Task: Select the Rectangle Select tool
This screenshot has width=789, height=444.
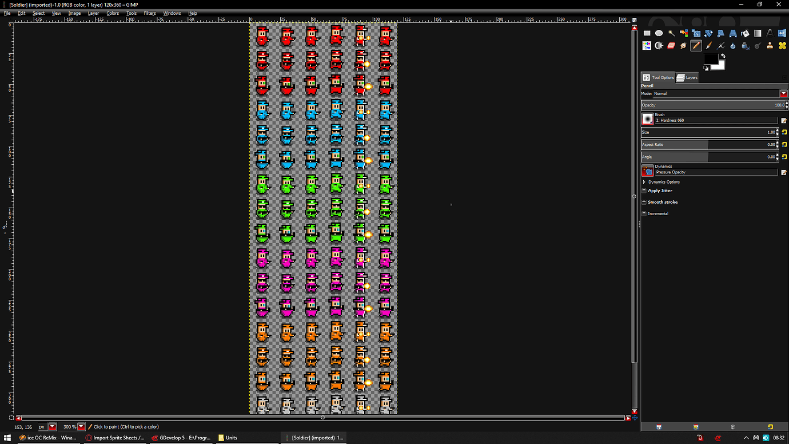Action: tap(647, 33)
